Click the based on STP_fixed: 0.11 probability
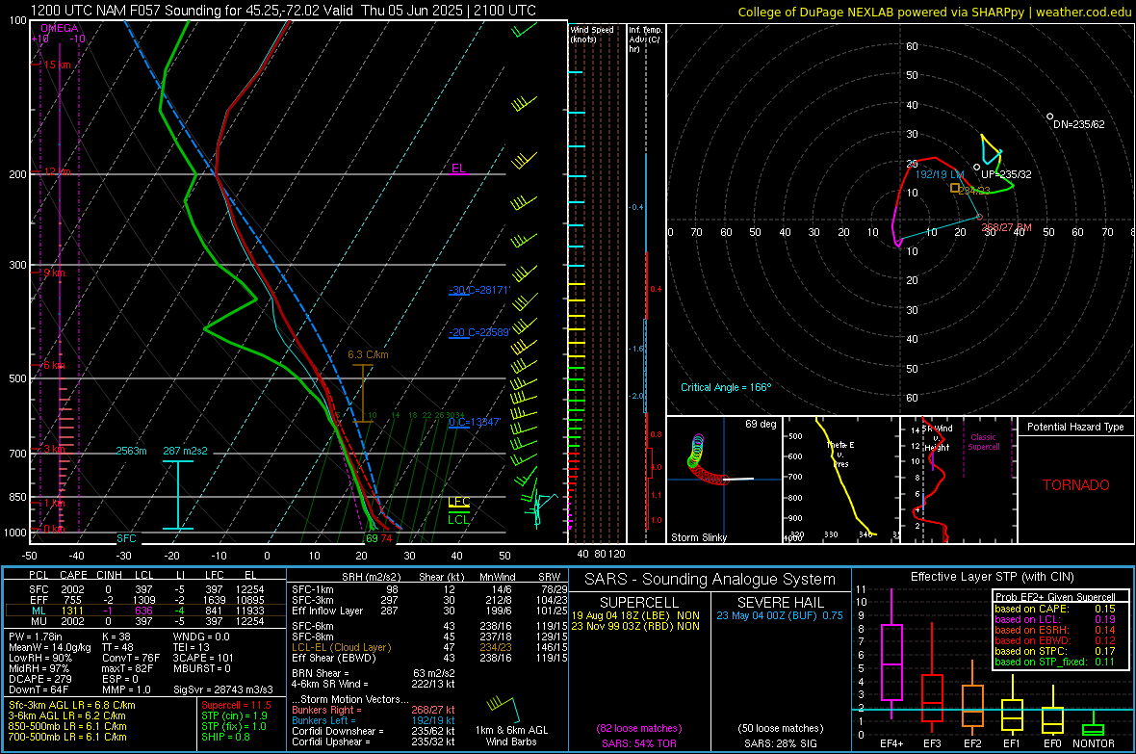This screenshot has height=754, width=1136. point(1055,662)
